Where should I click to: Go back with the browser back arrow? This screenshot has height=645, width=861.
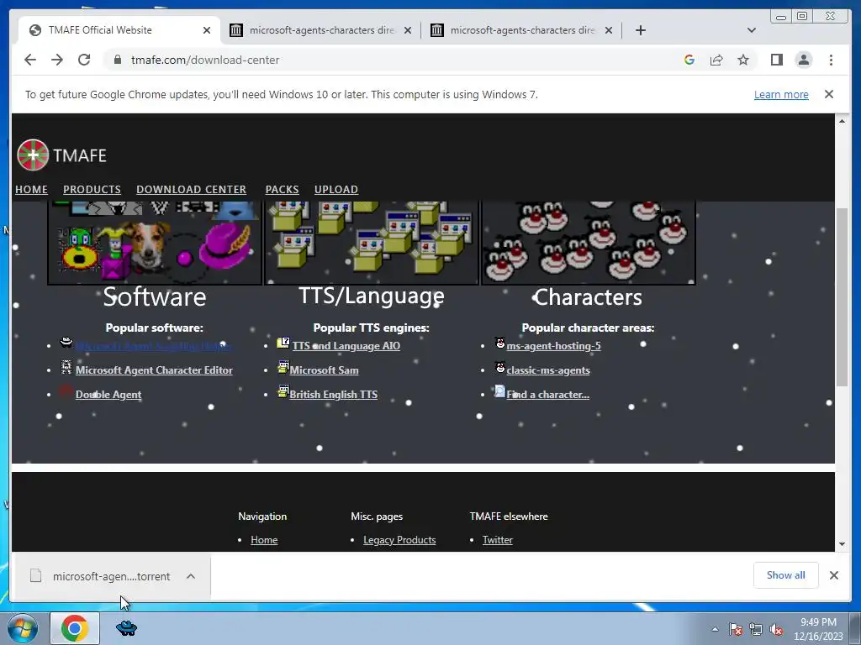[30, 60]
